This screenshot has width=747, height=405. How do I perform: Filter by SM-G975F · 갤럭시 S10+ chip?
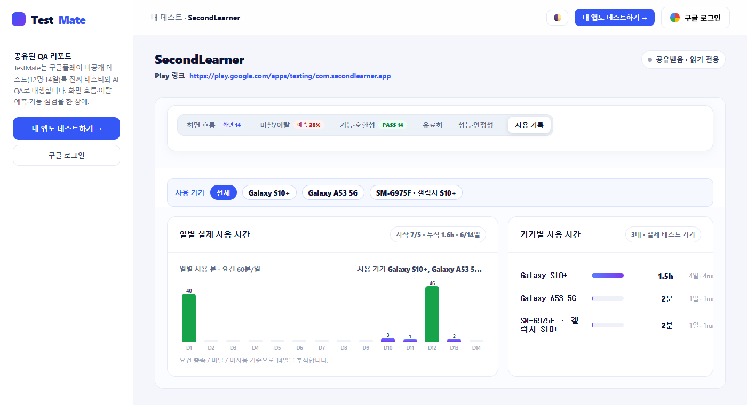coord(416,193)
